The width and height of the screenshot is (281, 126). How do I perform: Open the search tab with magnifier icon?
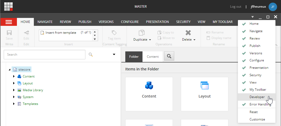click(169, 56)
